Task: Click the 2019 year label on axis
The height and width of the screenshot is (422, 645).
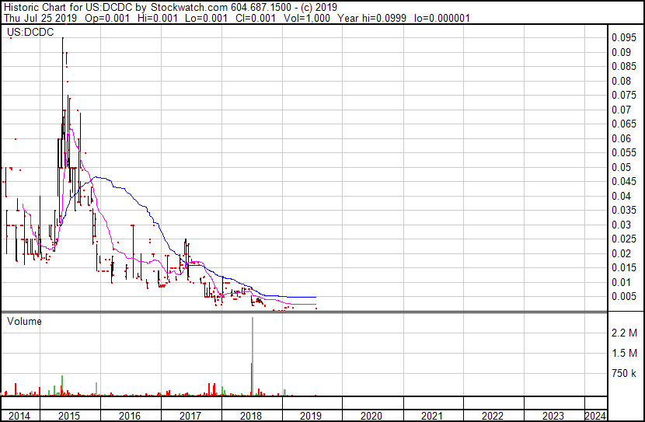Action: [x=311, y=416]
